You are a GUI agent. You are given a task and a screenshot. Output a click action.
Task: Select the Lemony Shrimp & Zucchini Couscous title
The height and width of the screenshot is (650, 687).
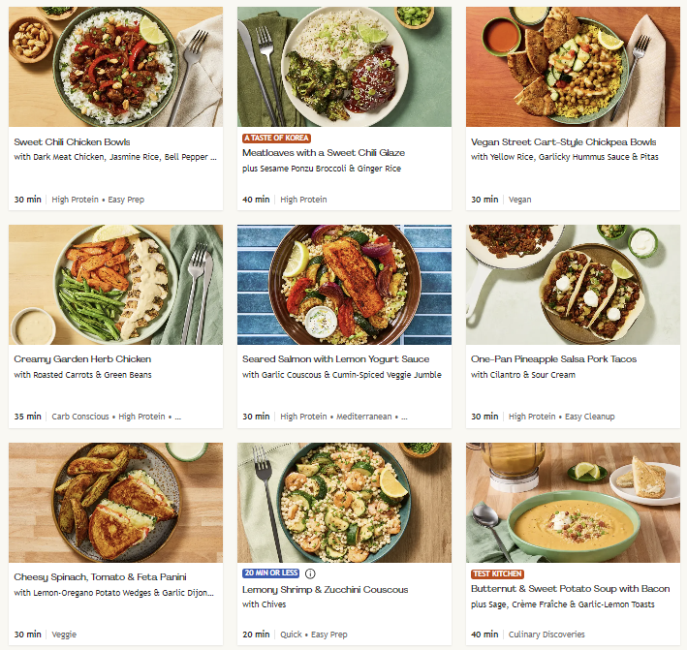[325, 590]
